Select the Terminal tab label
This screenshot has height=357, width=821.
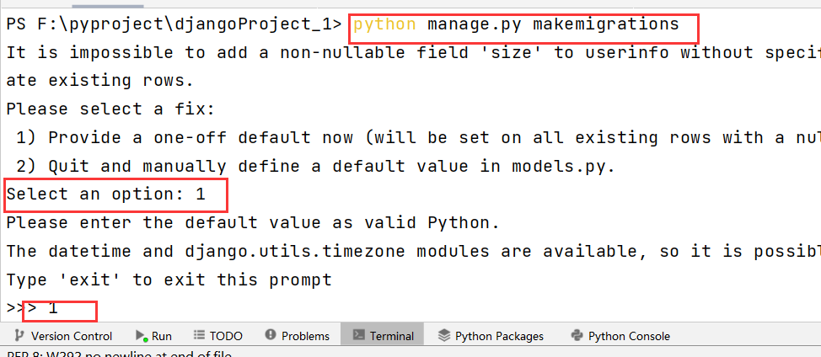[x=392, y=336]
